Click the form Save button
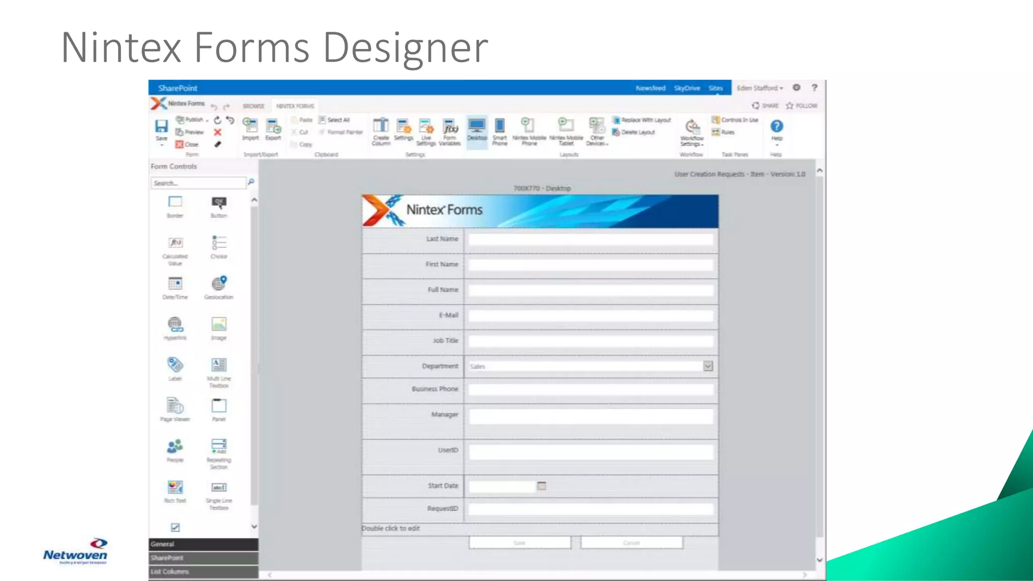Viewport: 1033px width, 581px height. click(x=520, y=543)
